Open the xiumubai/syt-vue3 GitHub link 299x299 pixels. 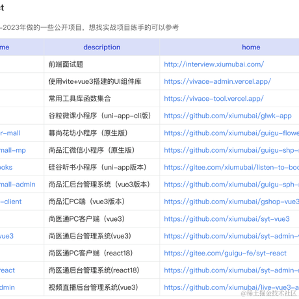[227, 219]
